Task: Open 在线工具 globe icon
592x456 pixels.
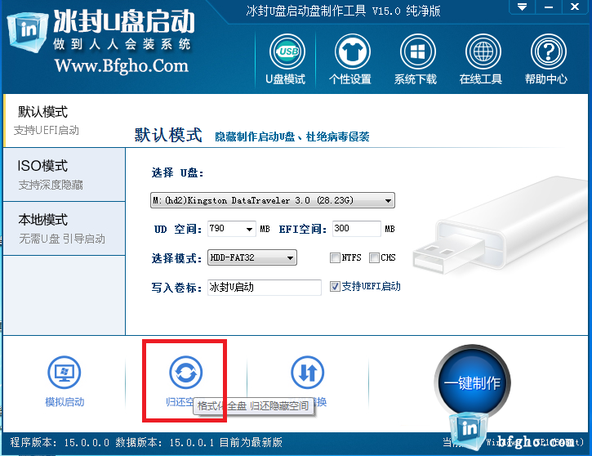Action: pos(483,51)
